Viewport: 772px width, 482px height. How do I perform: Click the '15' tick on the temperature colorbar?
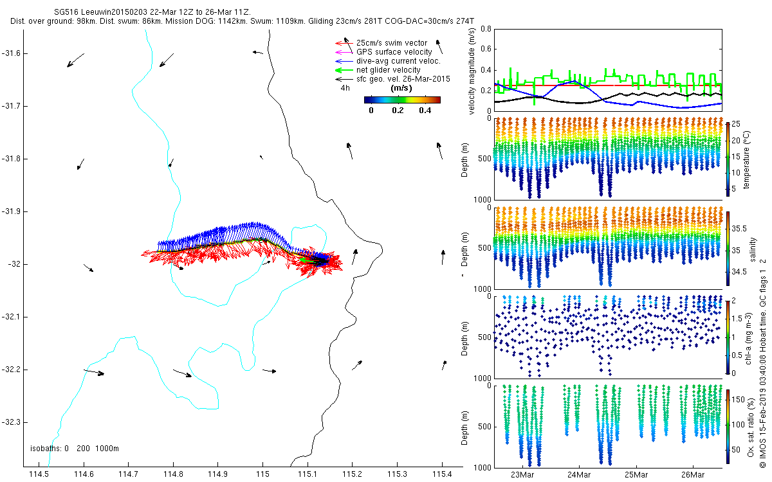click(737, 156)
